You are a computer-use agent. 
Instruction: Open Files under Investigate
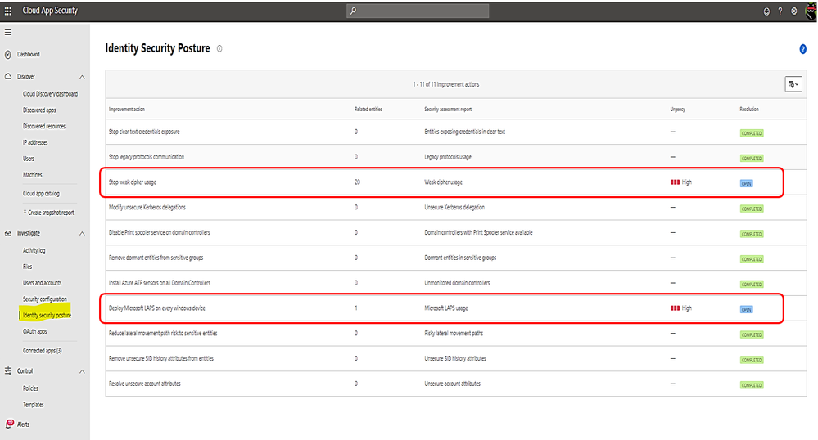(27, 267)
